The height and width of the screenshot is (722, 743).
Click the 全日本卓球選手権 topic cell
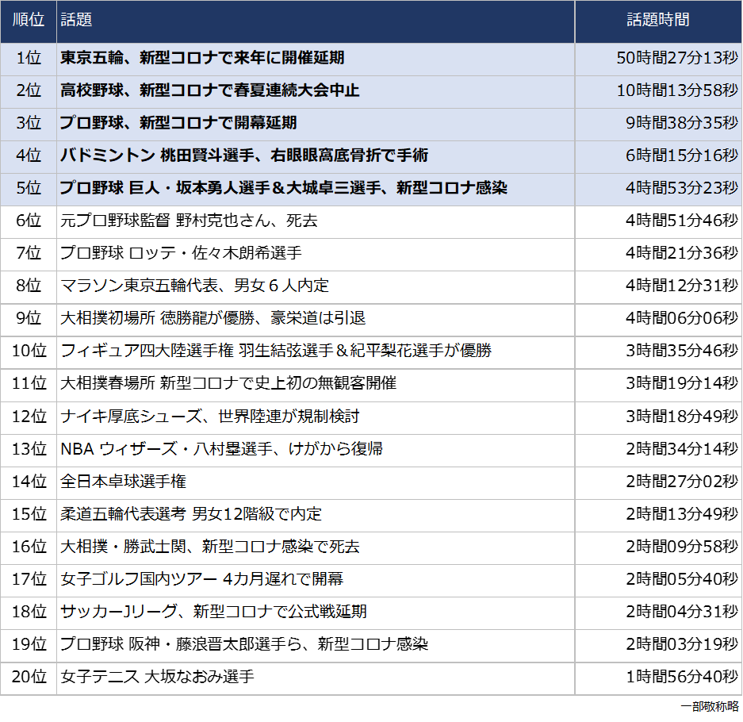tap(124, 482)
